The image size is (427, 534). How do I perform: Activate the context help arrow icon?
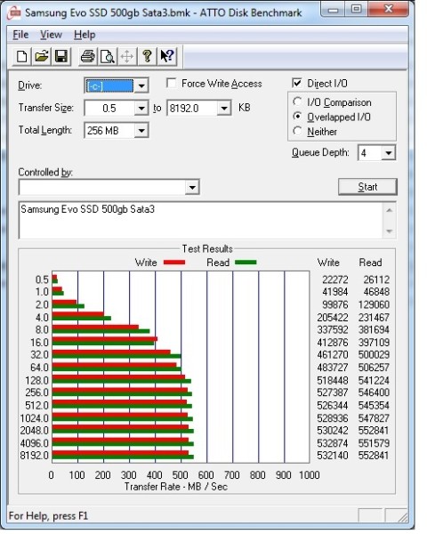(167, 56)
